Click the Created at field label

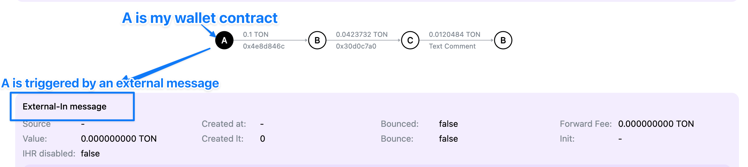point(224,124)
